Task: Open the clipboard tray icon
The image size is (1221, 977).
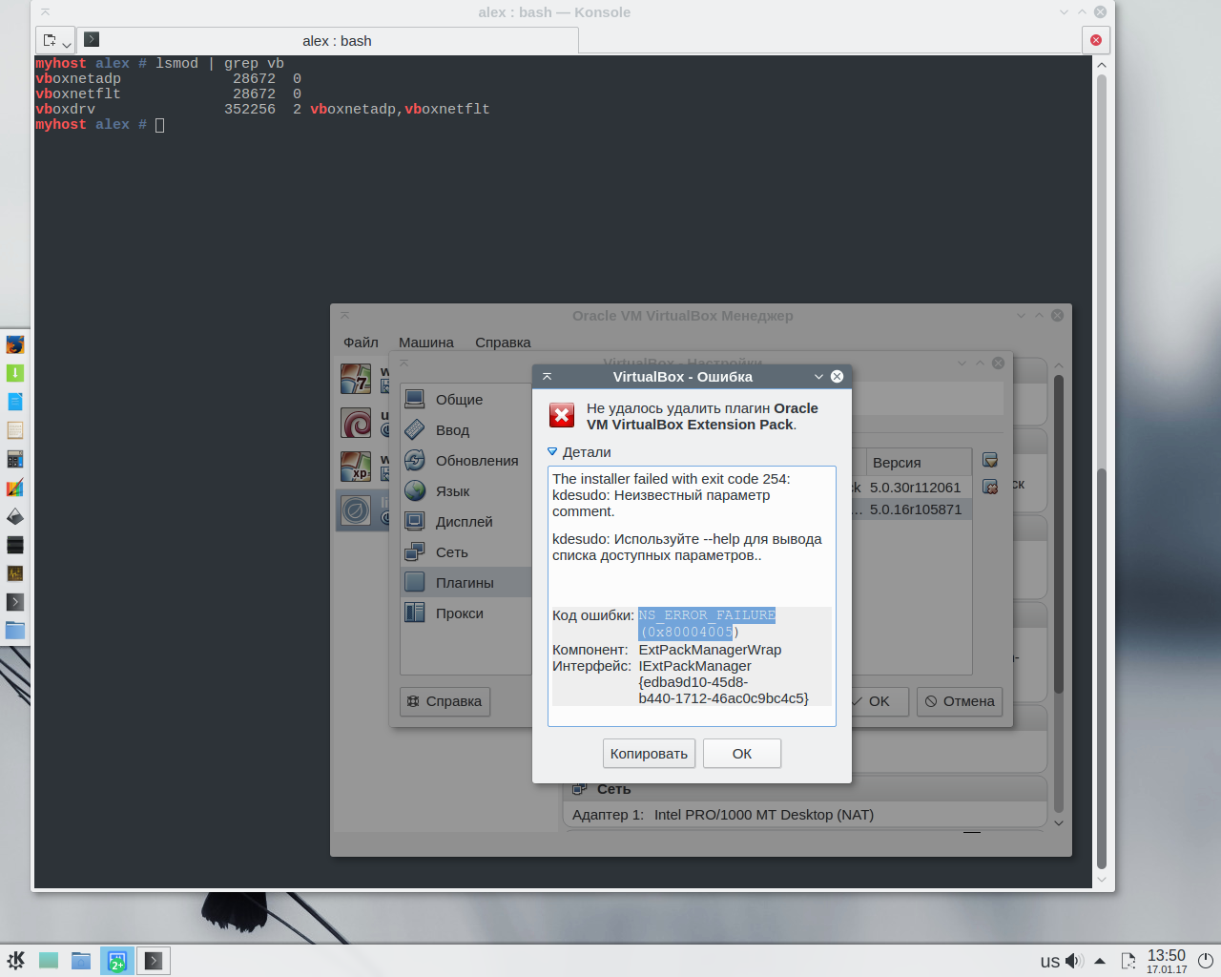Action: click(x=1128, y=961)
